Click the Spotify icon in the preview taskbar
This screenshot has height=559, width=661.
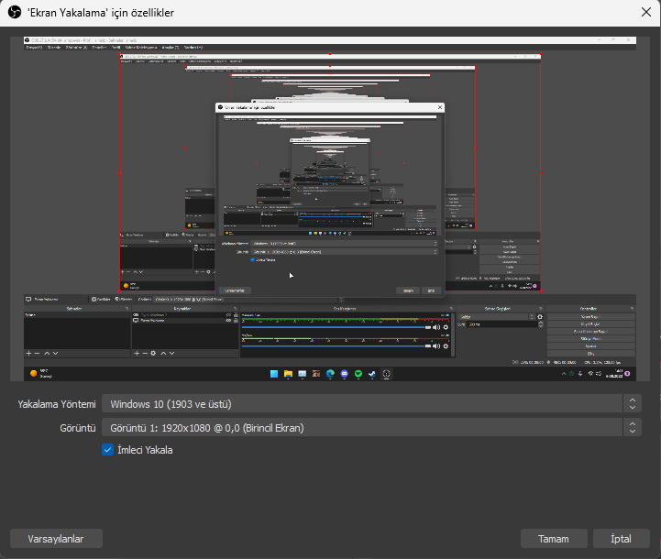point(358,374)
